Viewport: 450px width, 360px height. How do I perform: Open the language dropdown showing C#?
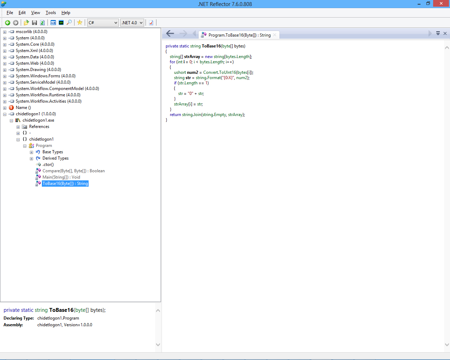pyautogui.click(x=103, y=22)
